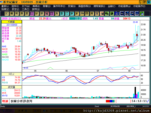151x113 pixels.
Task: Select the purple 選 toolbar icon
Action: click(32, 14)
